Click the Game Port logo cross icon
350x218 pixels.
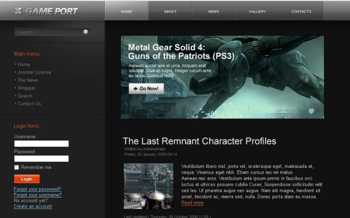[18, 11]
